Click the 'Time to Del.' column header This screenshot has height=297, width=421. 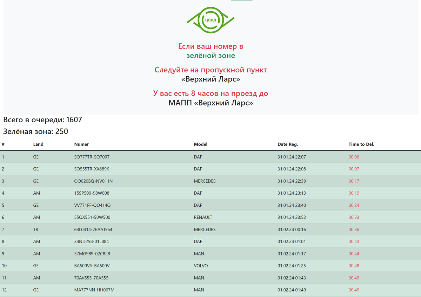click(361, 144)
